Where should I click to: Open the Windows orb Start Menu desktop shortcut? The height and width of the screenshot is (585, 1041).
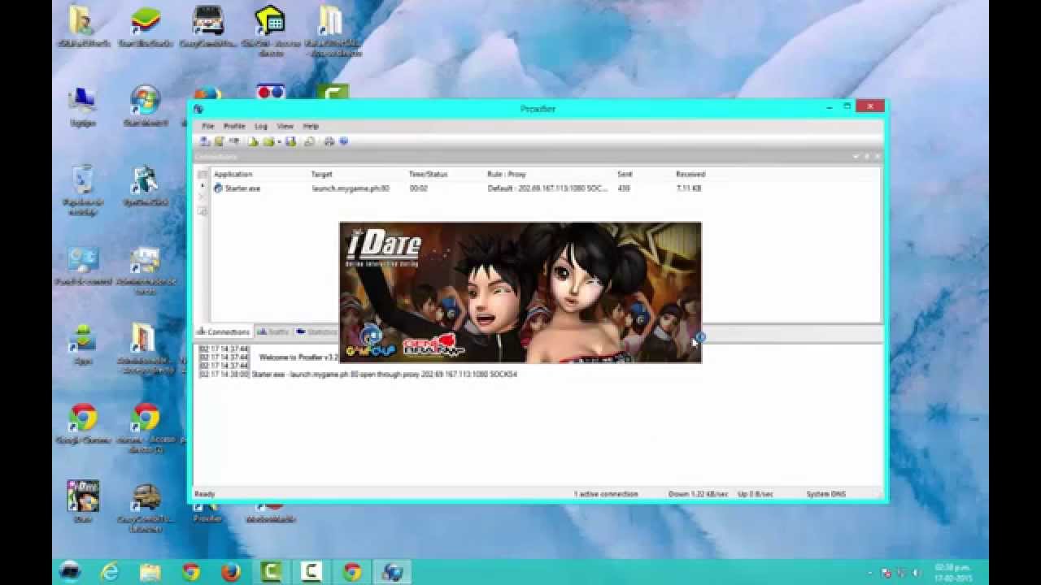(146, 106)
